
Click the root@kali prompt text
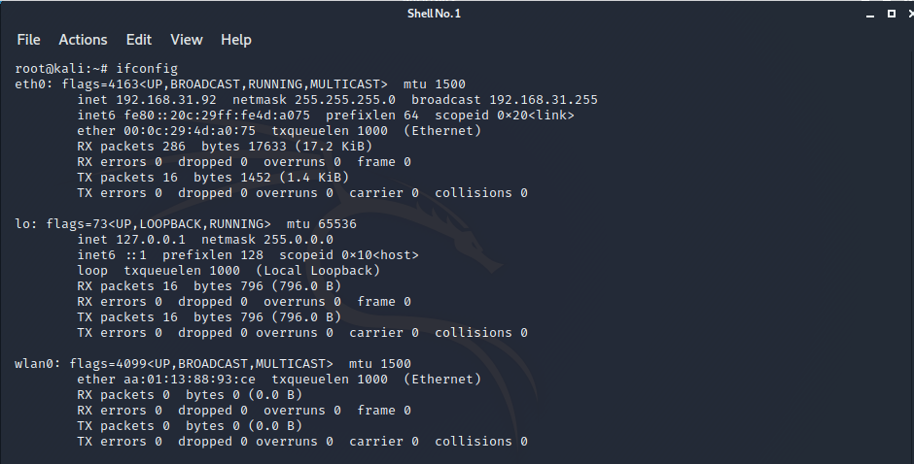(51, 69)
